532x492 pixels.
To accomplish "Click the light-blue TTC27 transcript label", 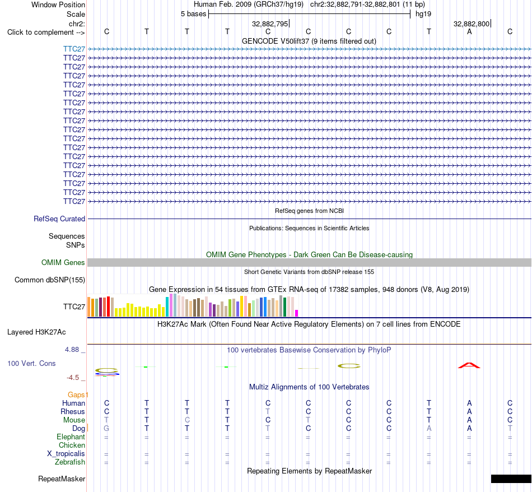I will pos(74,49).
